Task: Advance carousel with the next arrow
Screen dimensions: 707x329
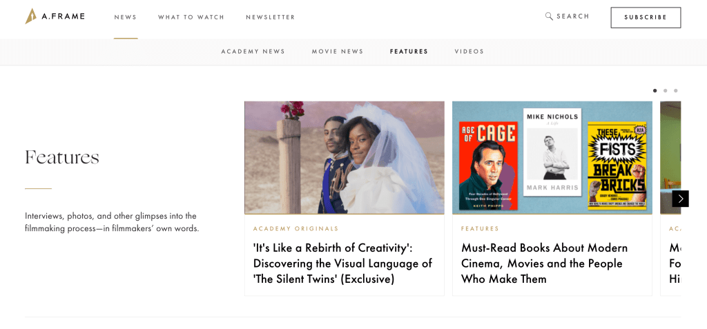Action: 680,199
